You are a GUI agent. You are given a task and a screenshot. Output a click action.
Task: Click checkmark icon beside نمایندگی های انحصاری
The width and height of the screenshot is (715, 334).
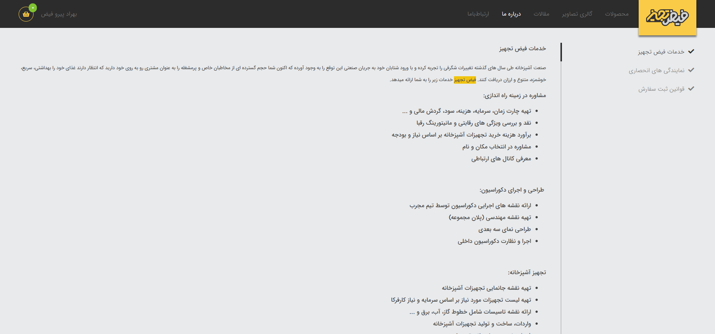click(x=691, y=70)
